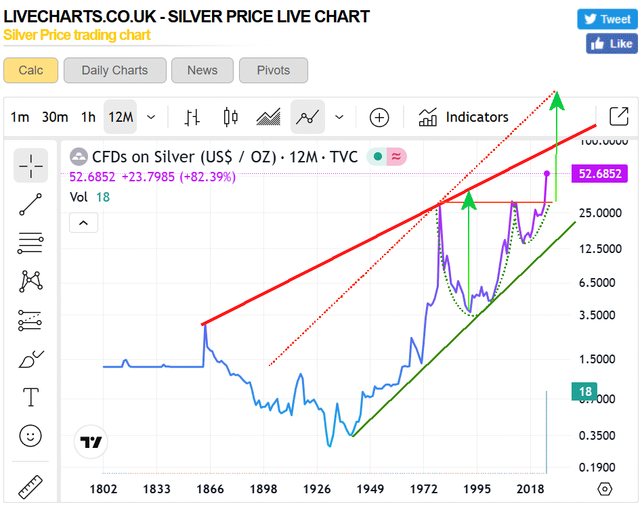Toggle the green market status indicator
The image size is (642, 521).
click(378, 158)
